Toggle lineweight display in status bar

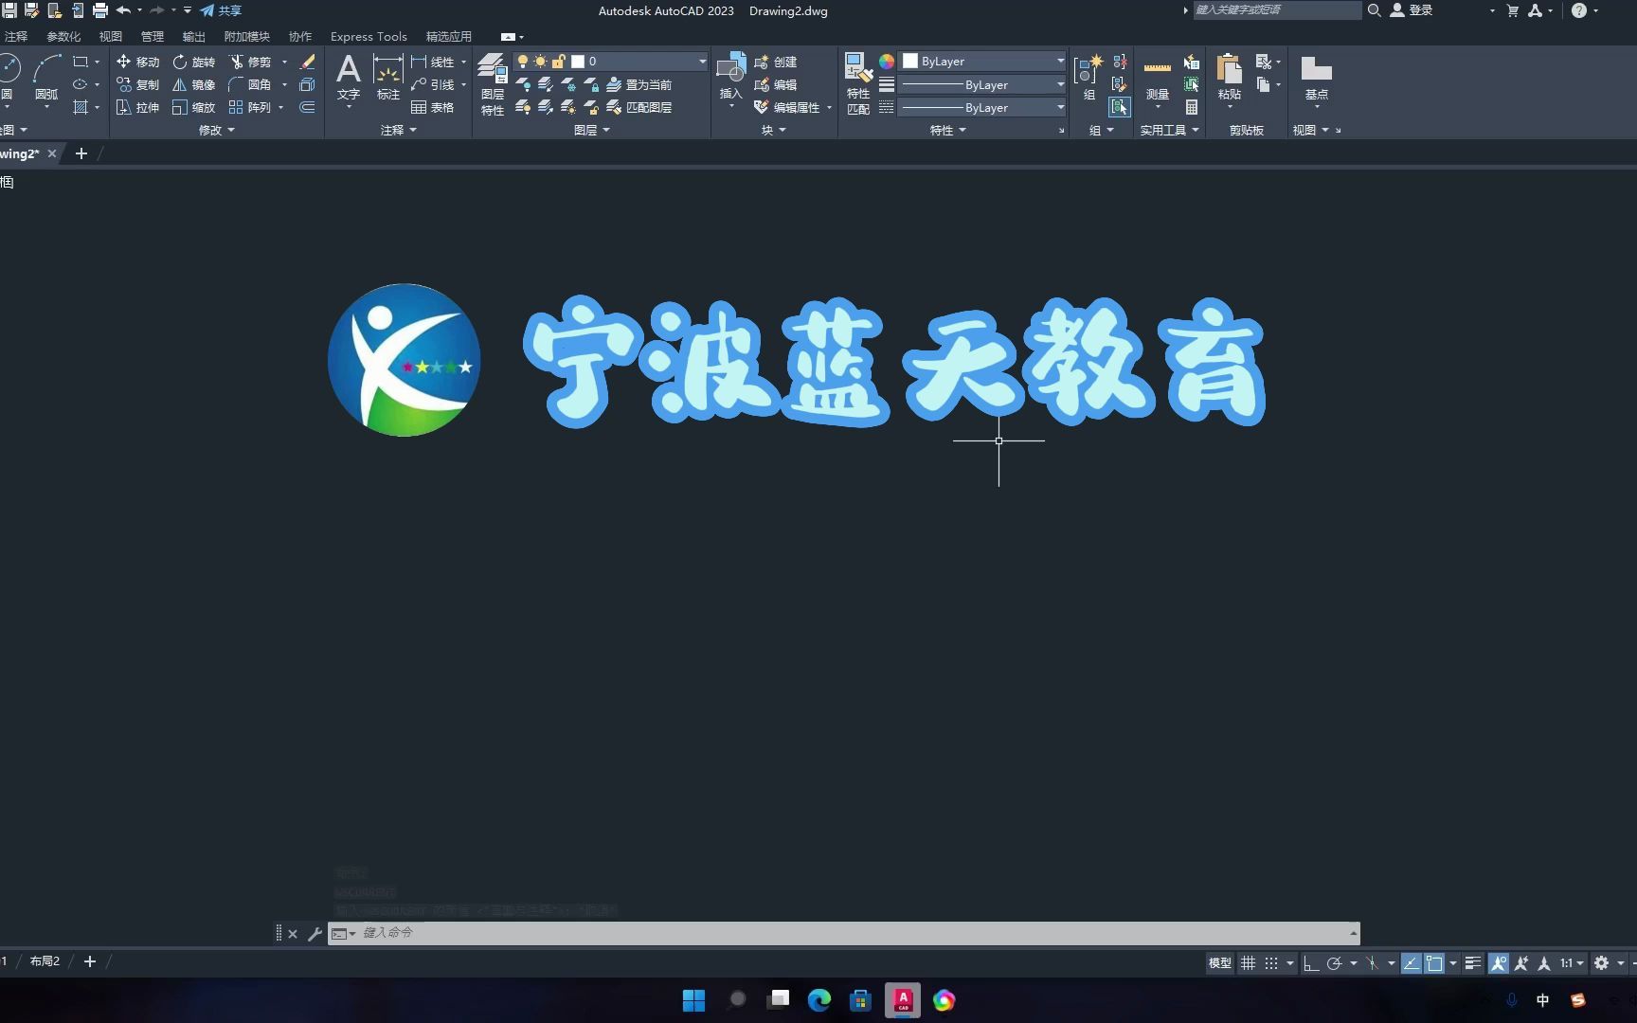pyautogui.click(x=1473, y=962)
